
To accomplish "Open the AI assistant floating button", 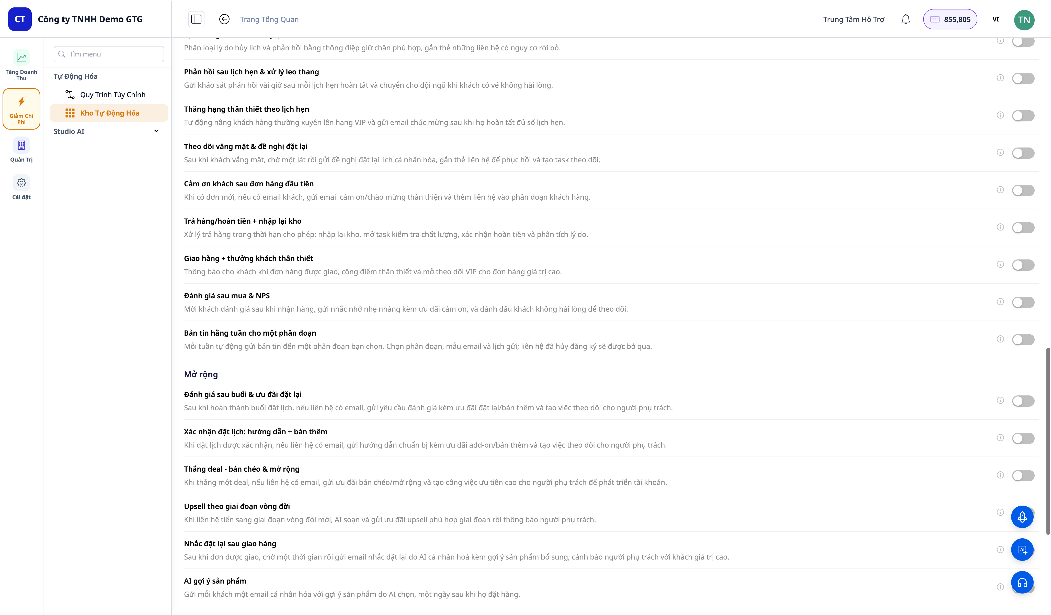I will (1022, 550).
